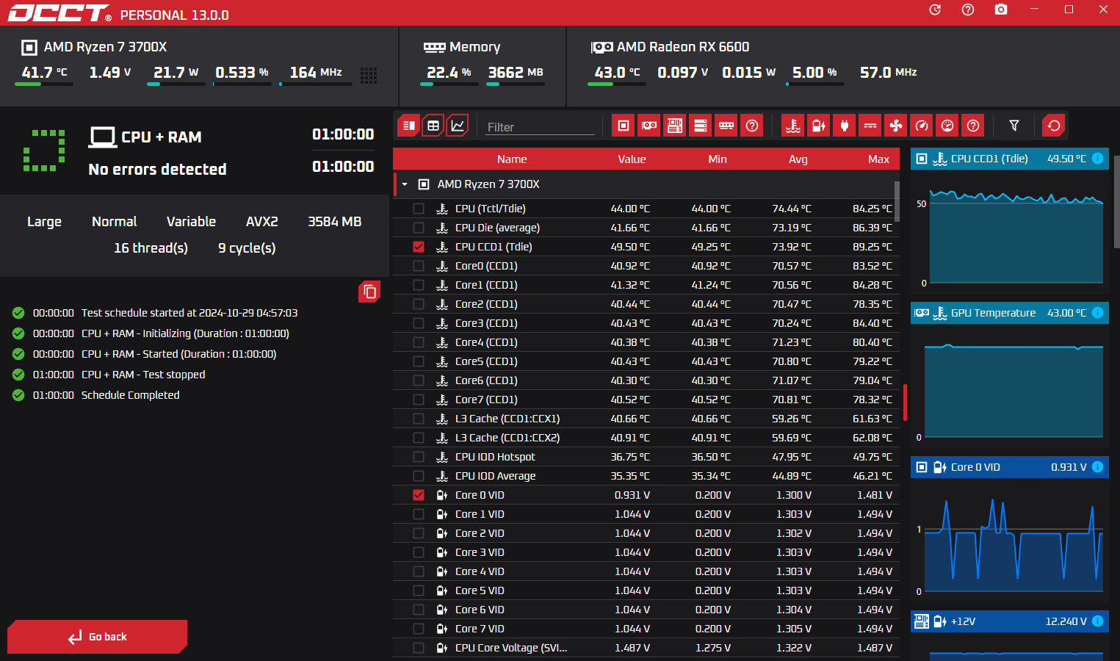Switch to the table view mode
The width and height of the screenshot is (1120, 661).
pos(433,126)
